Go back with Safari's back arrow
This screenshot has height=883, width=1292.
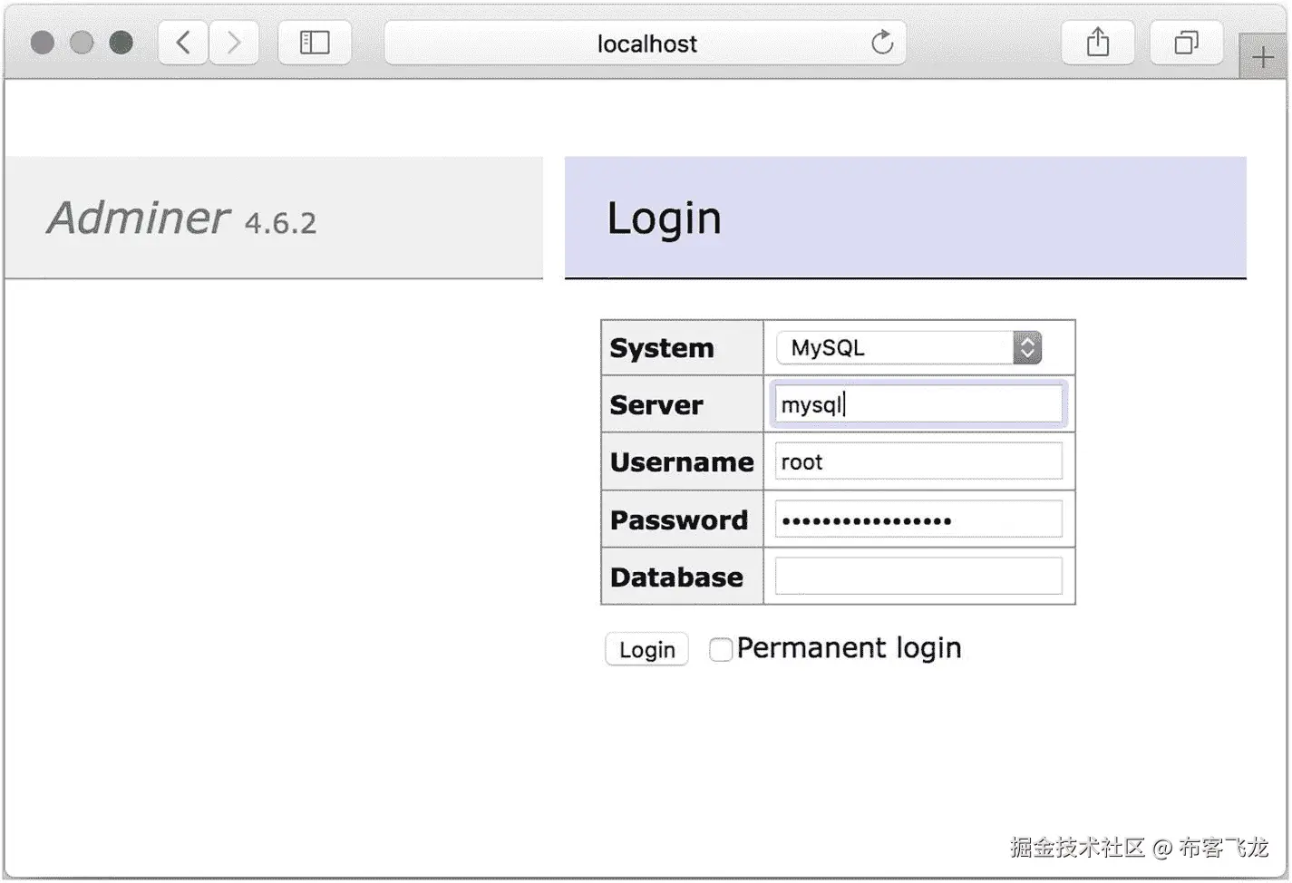click(183, 43)
